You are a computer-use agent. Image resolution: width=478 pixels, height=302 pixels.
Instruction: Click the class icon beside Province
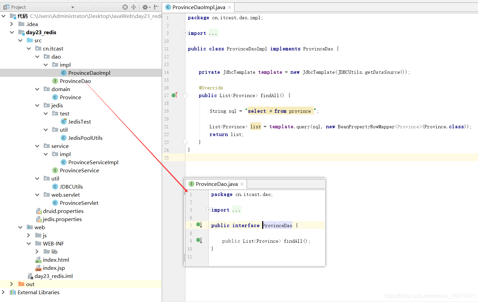click(55, 97)
